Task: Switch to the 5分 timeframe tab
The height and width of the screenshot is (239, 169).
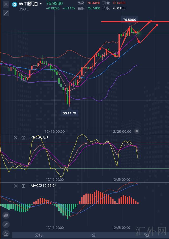Action: 147,235
